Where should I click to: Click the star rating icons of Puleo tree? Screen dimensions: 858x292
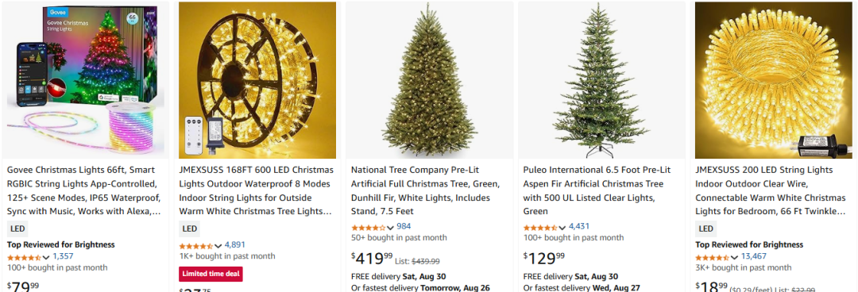pyautogui.click(x=540, y=228)
